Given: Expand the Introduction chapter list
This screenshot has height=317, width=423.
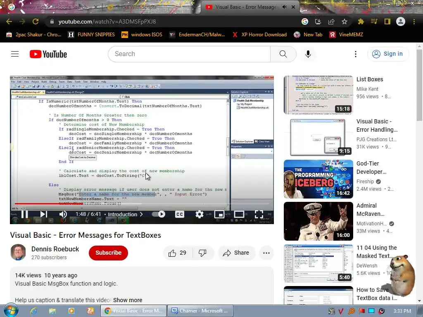Looking at the screenshot, I should pos(125,214).
